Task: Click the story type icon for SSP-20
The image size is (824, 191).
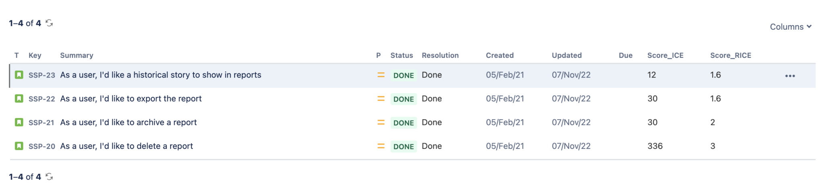Action: [x=19, y=146]
